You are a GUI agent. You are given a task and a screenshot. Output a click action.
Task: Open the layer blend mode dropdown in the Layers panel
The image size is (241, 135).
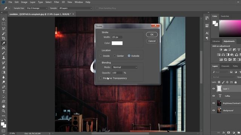[x=224, y=77]
